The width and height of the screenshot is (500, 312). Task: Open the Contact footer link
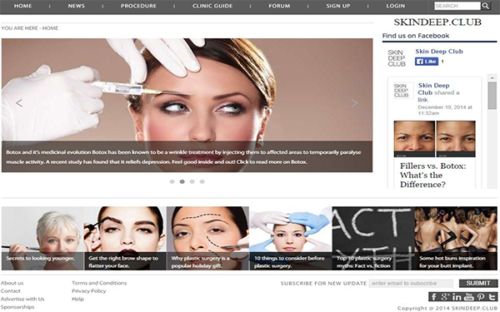[x=11, y=291]
